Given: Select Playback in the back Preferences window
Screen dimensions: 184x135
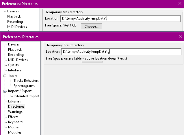Looking at the screenshot, I should pos(14,16).
